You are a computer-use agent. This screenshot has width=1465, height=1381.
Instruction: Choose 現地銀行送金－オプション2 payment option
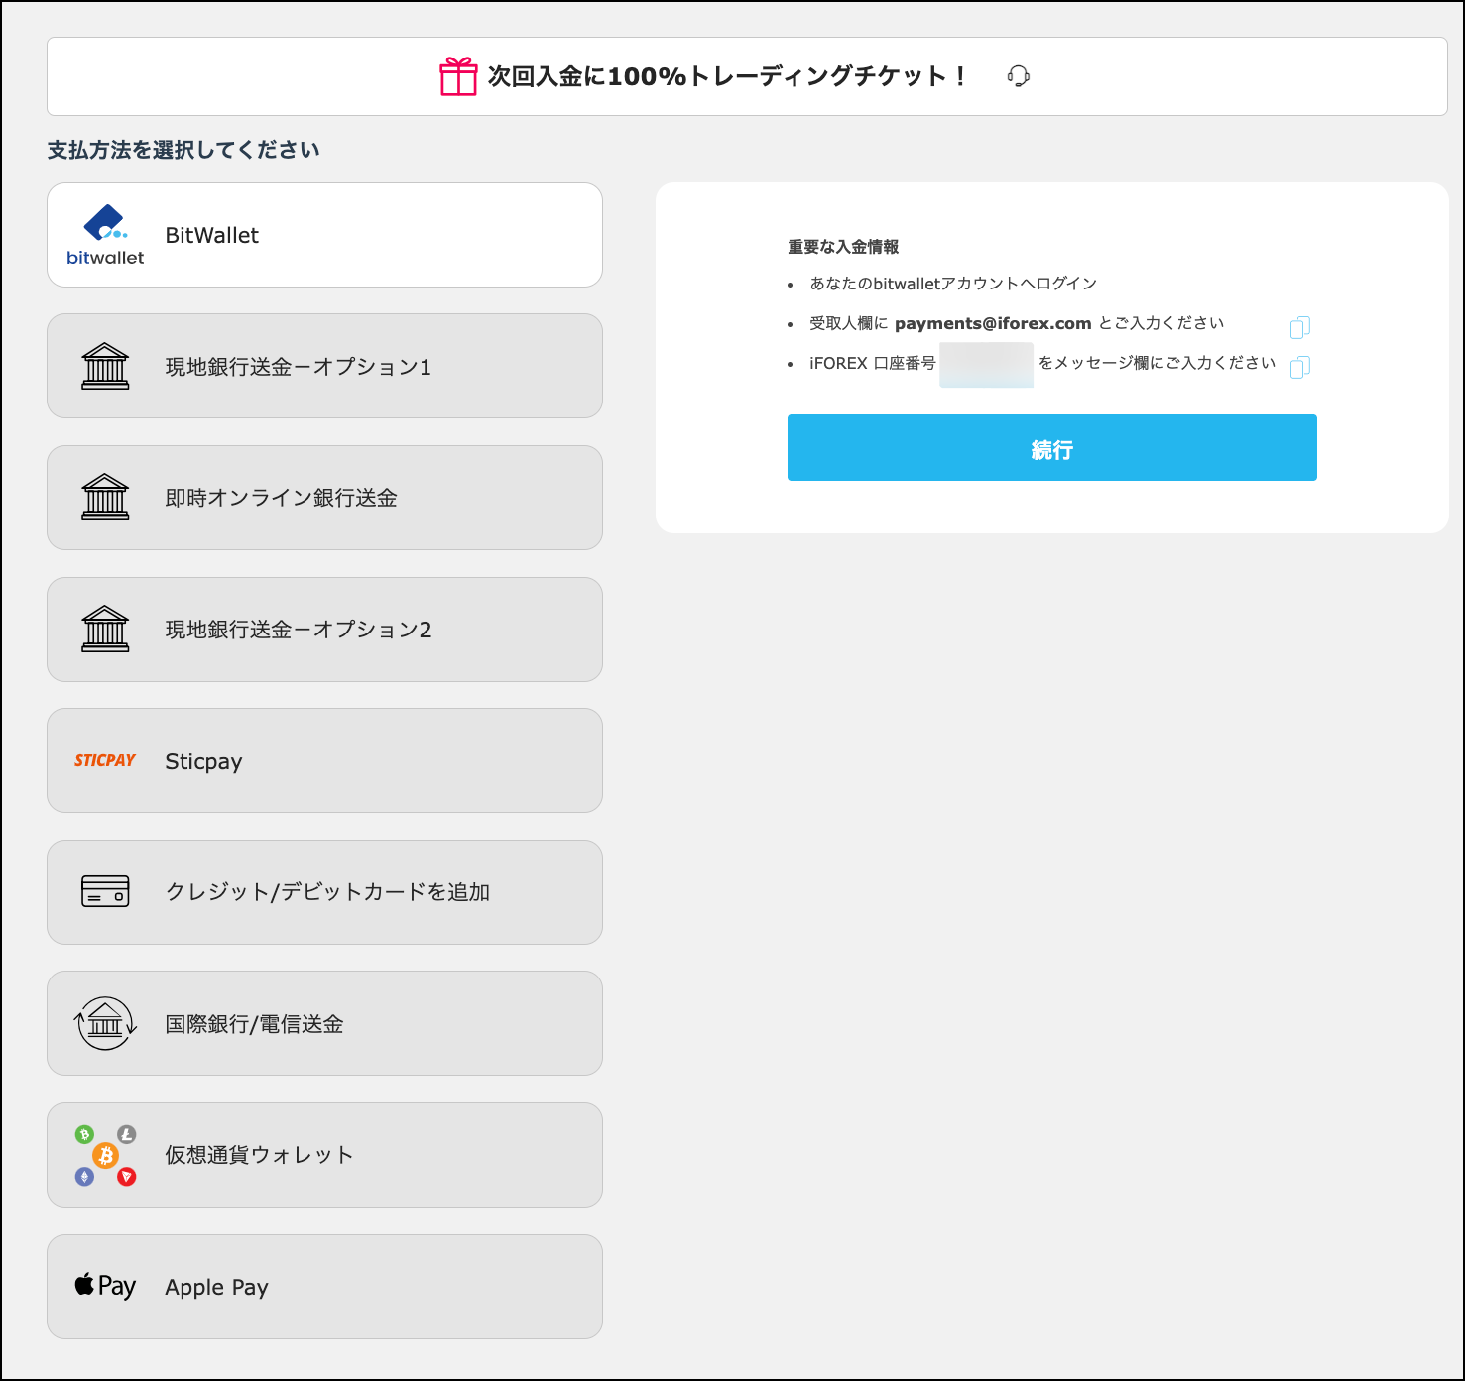323,629
